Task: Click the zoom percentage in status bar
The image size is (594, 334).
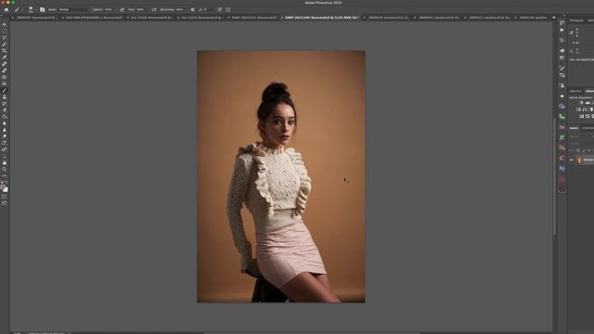Action: point(17,333)
